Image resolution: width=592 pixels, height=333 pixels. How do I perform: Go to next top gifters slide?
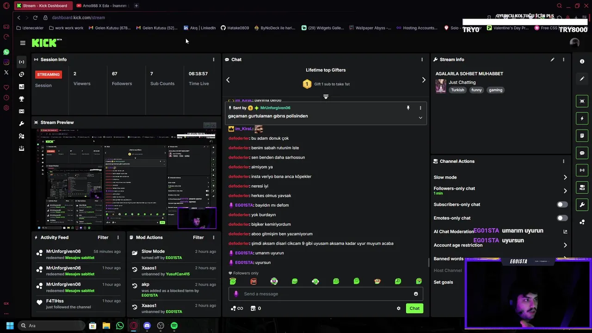coord(424,80)
